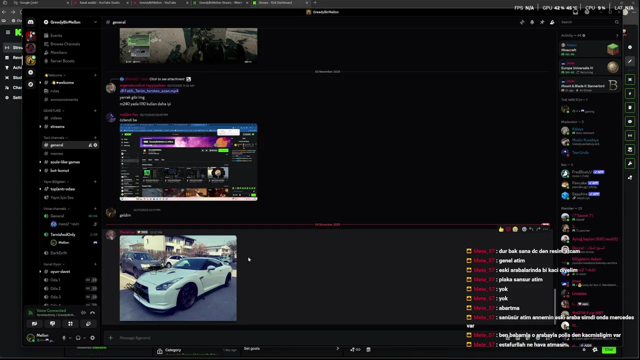Click the Search field in Discord header
This screenshot has width=640, height=360.
(589, 22)
